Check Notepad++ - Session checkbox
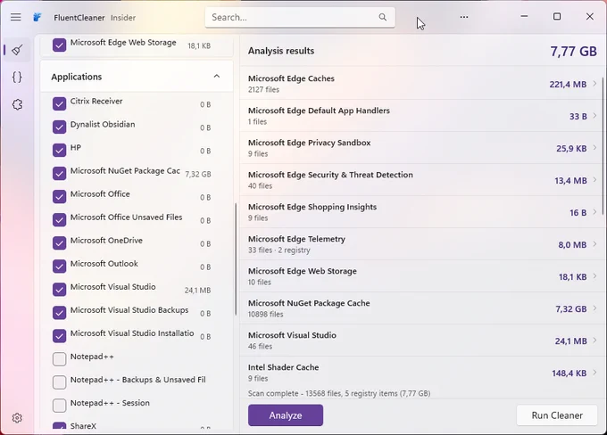The width and height of the screenshot is (607, 435). pos(59,406)
